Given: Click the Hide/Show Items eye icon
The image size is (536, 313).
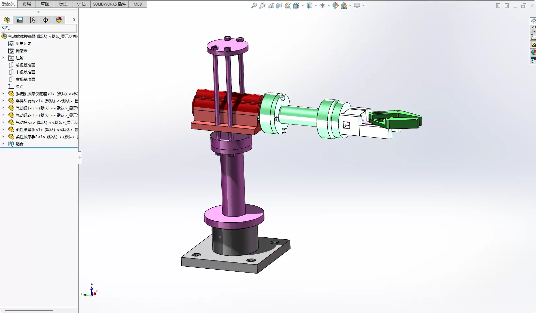Looking at the screenshot, I should click(322, 6).
